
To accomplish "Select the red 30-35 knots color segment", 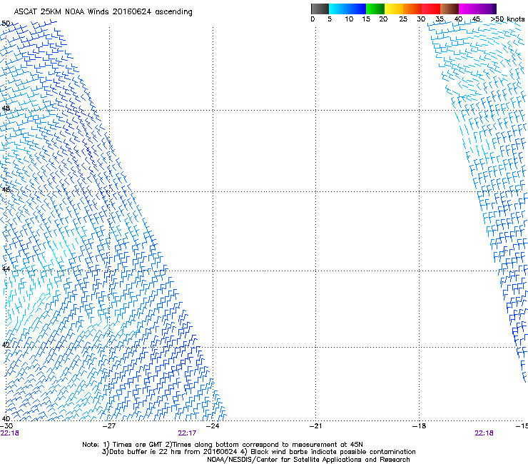I will (431, 9).
